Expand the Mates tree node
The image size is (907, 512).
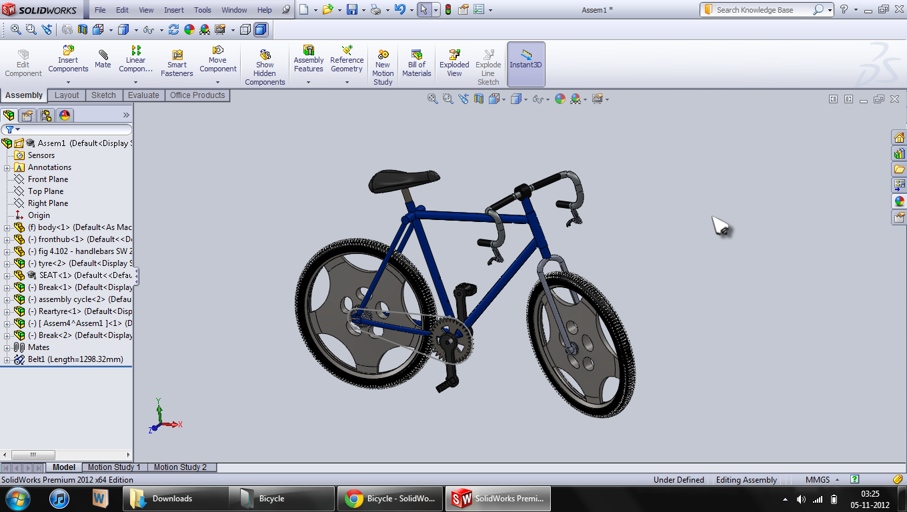(7, 347)
